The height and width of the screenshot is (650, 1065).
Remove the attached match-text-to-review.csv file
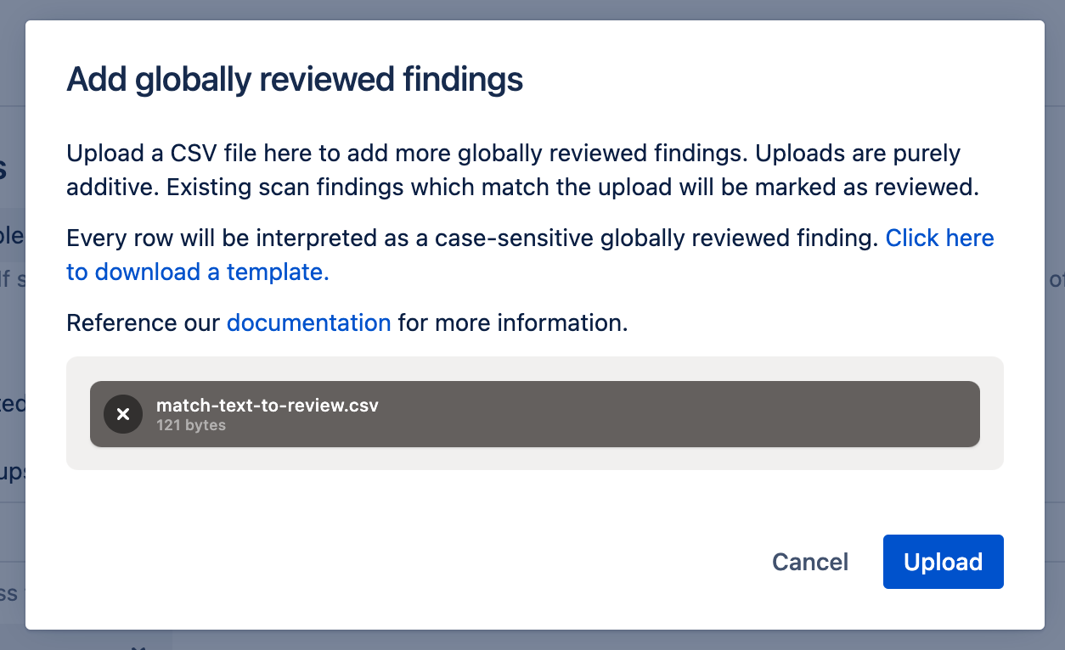123,414
